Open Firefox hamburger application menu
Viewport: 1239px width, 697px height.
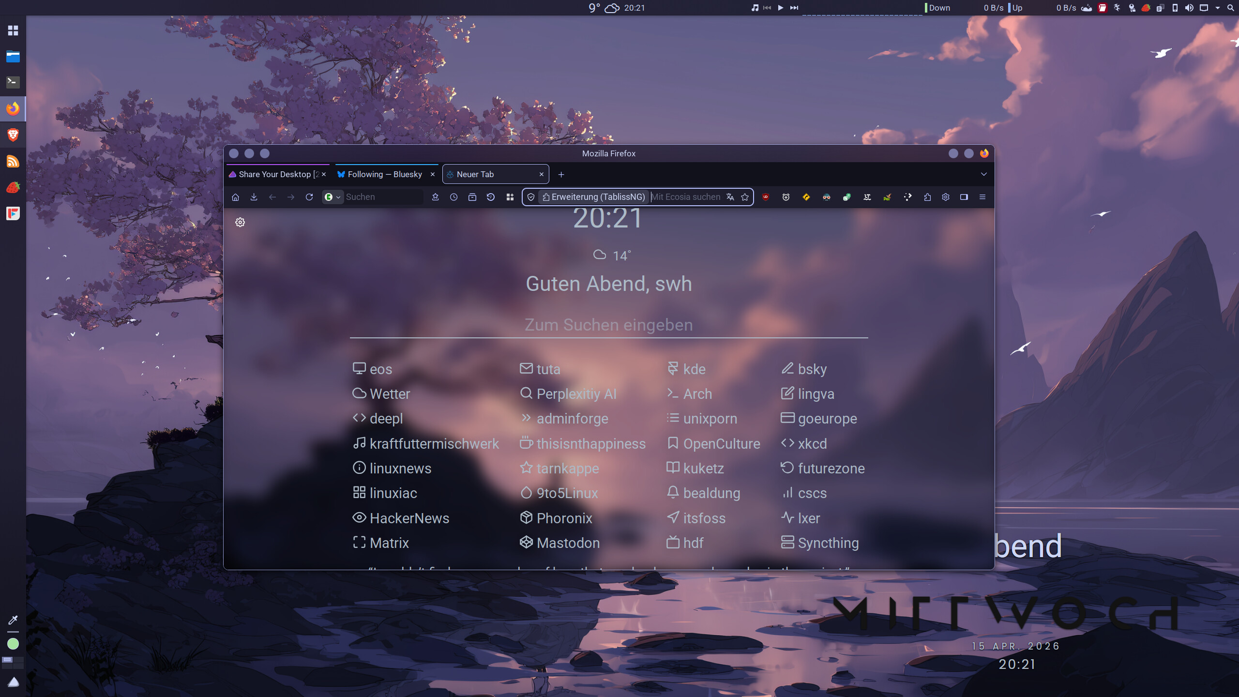coord(982,197)
